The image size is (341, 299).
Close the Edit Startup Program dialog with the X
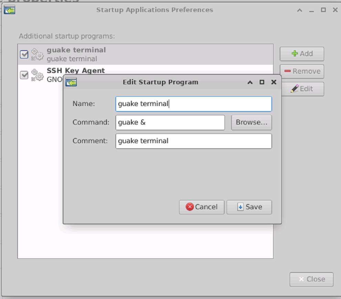(x=274, y=82)
